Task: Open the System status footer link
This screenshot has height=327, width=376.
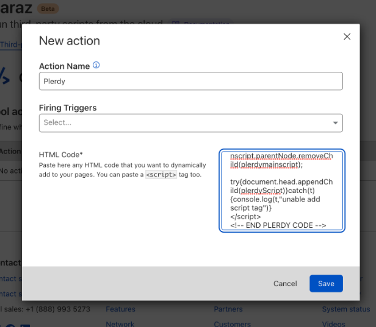Action: pos(345,309)
